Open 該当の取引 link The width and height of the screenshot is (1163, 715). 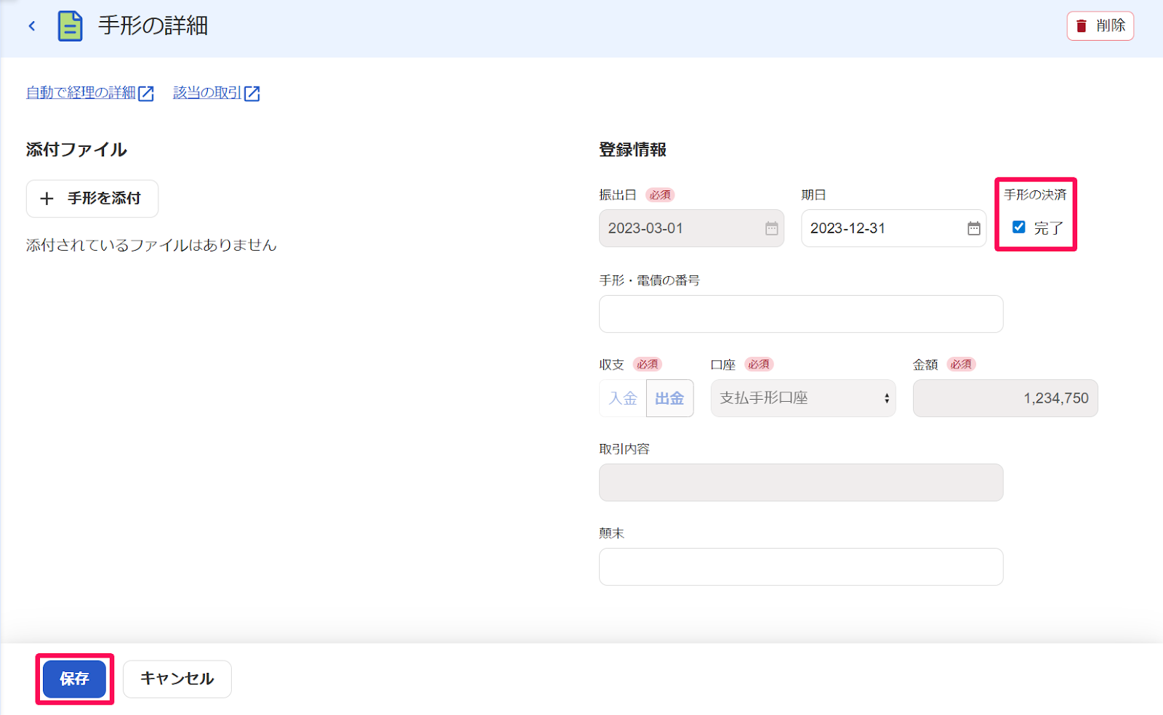point(207,93)
